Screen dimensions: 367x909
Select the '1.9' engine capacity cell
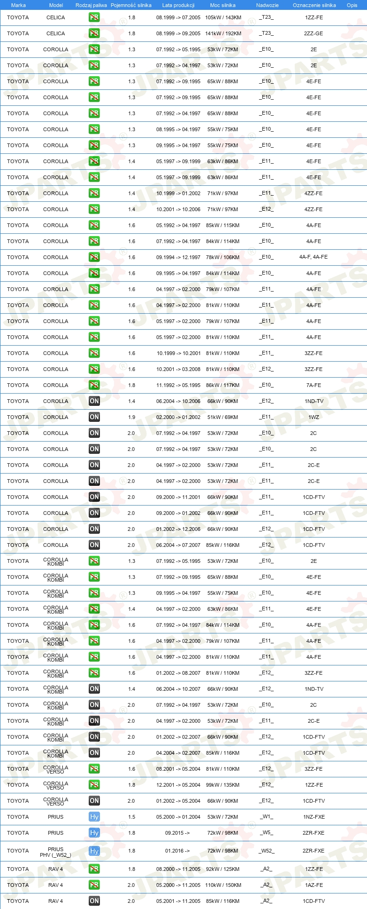pyautogui.click(x=131, y=417)
